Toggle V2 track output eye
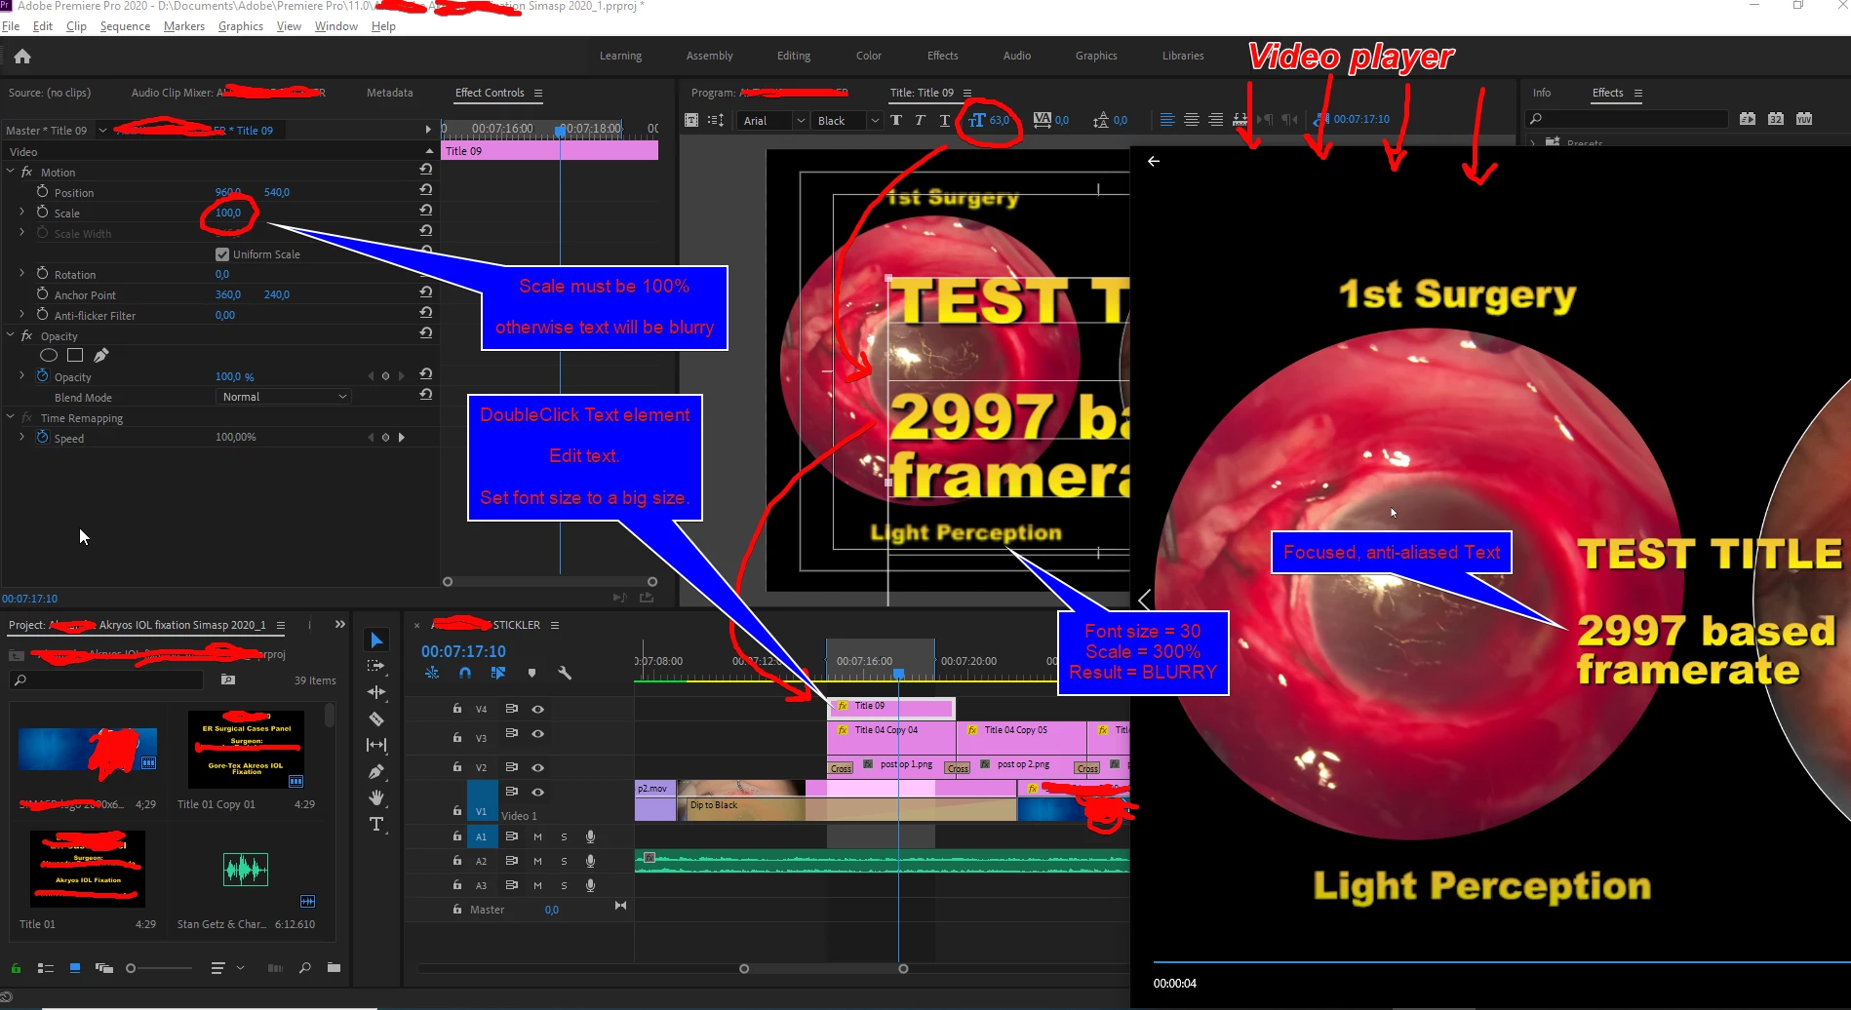 pos(537,767)
